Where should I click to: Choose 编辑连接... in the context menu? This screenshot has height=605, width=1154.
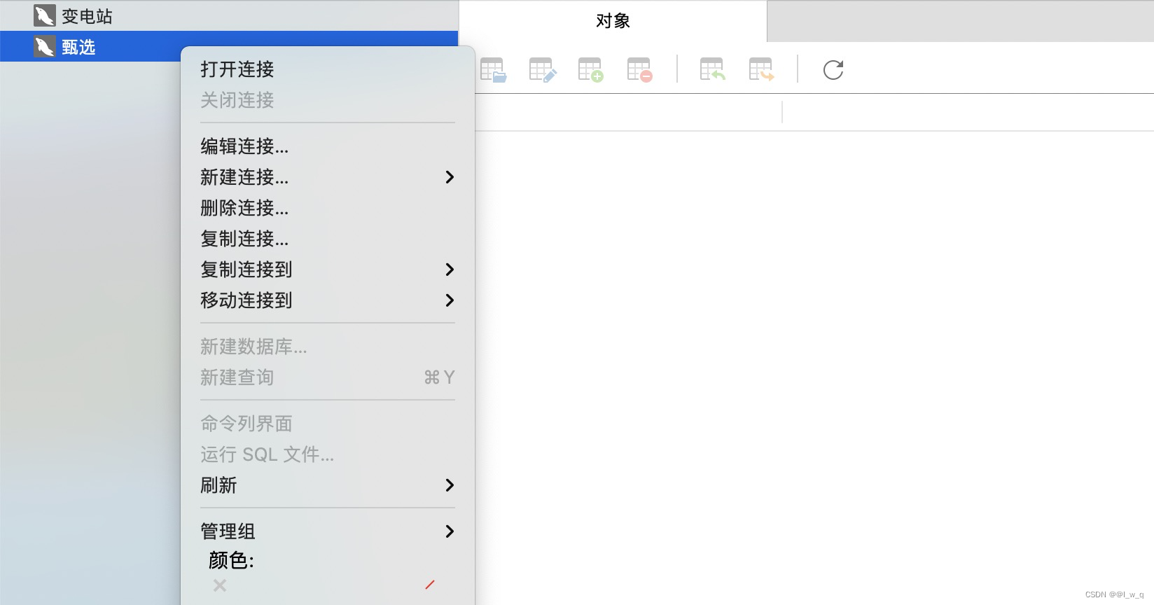click(x=328, y=146)
